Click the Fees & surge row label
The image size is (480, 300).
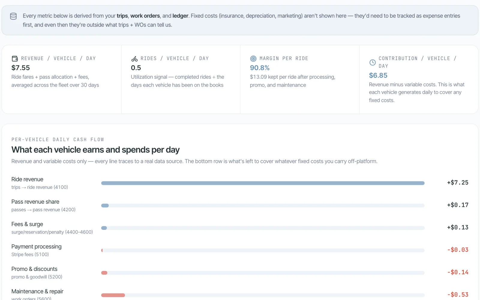(x=27, y=224)
